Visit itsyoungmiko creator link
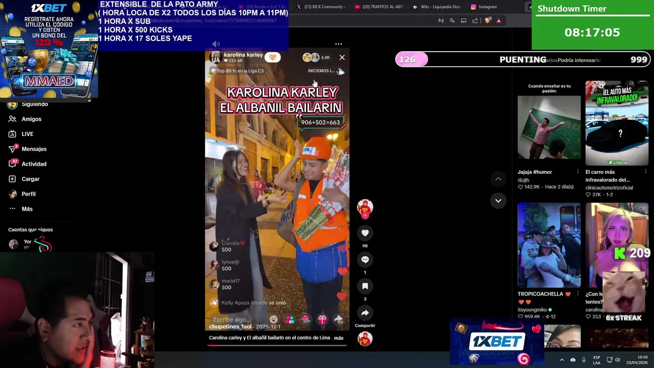 pyautogui.click(x=532, y=310)
